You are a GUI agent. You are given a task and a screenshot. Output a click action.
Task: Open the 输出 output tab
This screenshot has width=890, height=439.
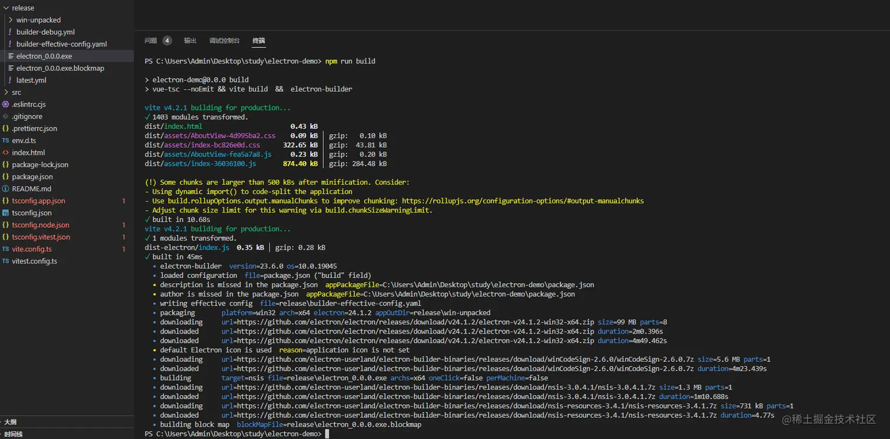pyautogui.click(x=190, y=41)
